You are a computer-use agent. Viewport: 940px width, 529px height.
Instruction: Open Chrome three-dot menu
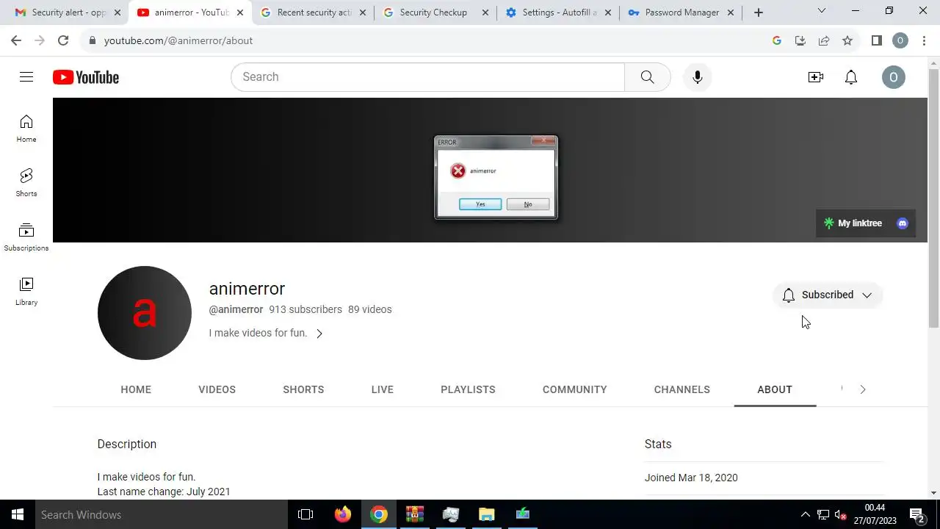(x=924, y=40)
